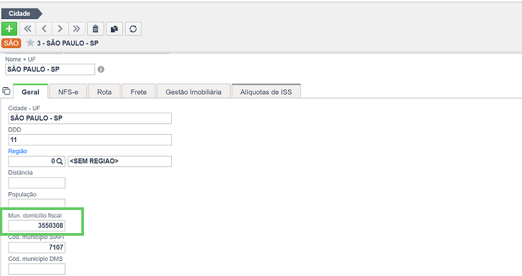The height and width of the screenshot is (276, 522).
Task: Delete record with trash icon
Action: (96, 28)
